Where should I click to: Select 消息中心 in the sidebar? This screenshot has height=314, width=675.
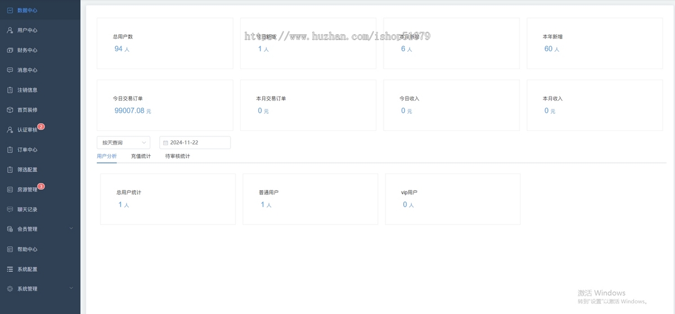(x=40, y=70)
